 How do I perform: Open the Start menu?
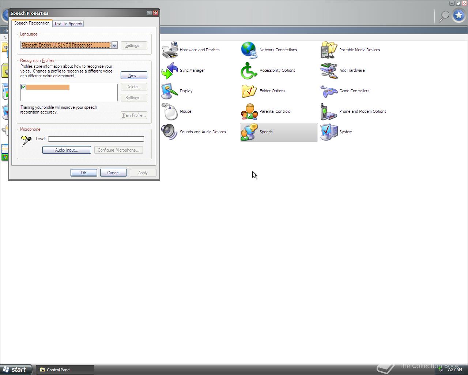click(16, 370)
